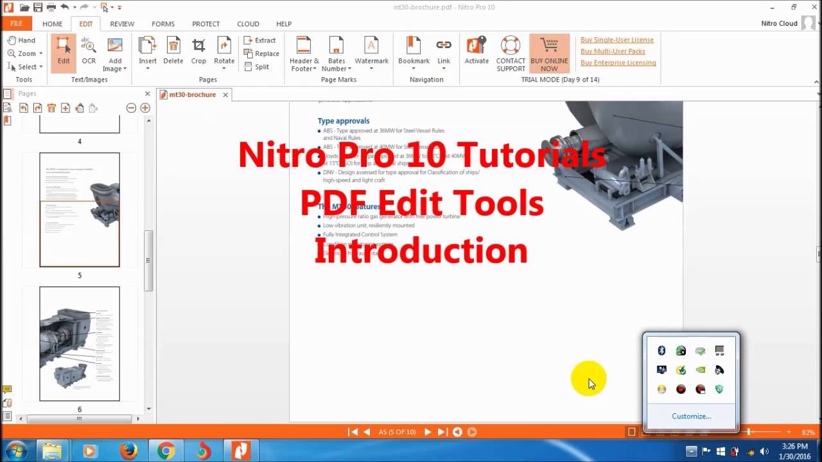
Task: Click Buy Single-User License link
Action: 617,40
